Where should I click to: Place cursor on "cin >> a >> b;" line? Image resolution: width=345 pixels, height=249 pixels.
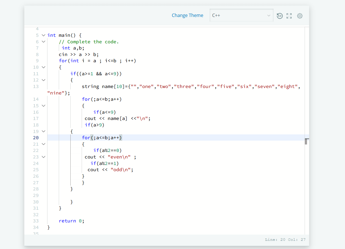coord(79,55)
